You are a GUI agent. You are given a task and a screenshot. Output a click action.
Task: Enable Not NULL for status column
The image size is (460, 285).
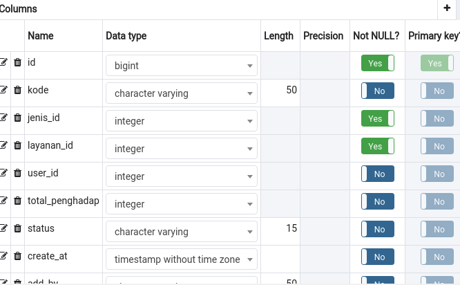pos(378,229)
